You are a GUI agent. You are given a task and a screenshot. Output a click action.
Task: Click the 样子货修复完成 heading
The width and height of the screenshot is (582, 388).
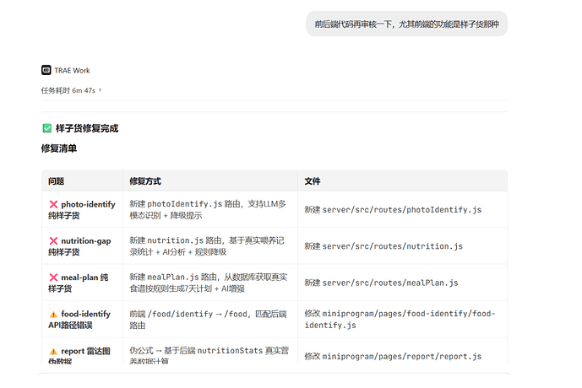coord(87,128)
